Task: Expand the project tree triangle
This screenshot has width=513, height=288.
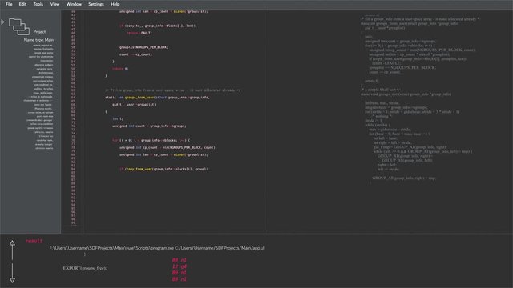Action: click(2, 22)
